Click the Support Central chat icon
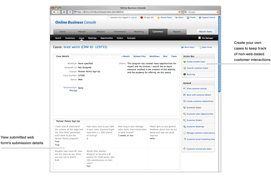The width and height of the screenshot is (271, 176). click(200, 18)
